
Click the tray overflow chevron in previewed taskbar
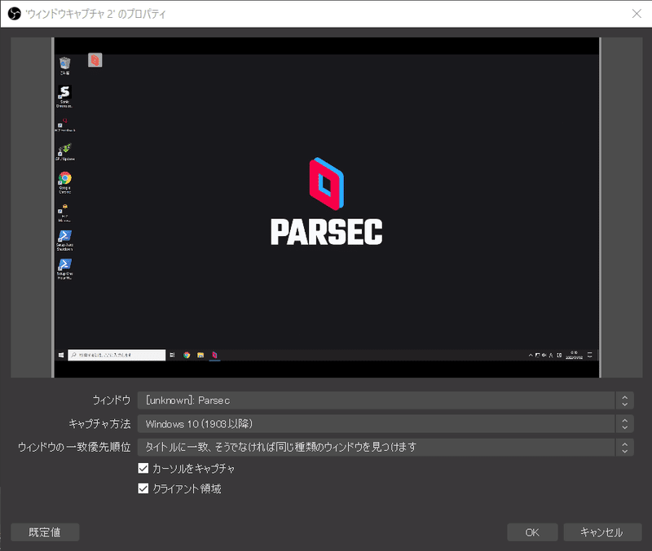tap(531, 355)
